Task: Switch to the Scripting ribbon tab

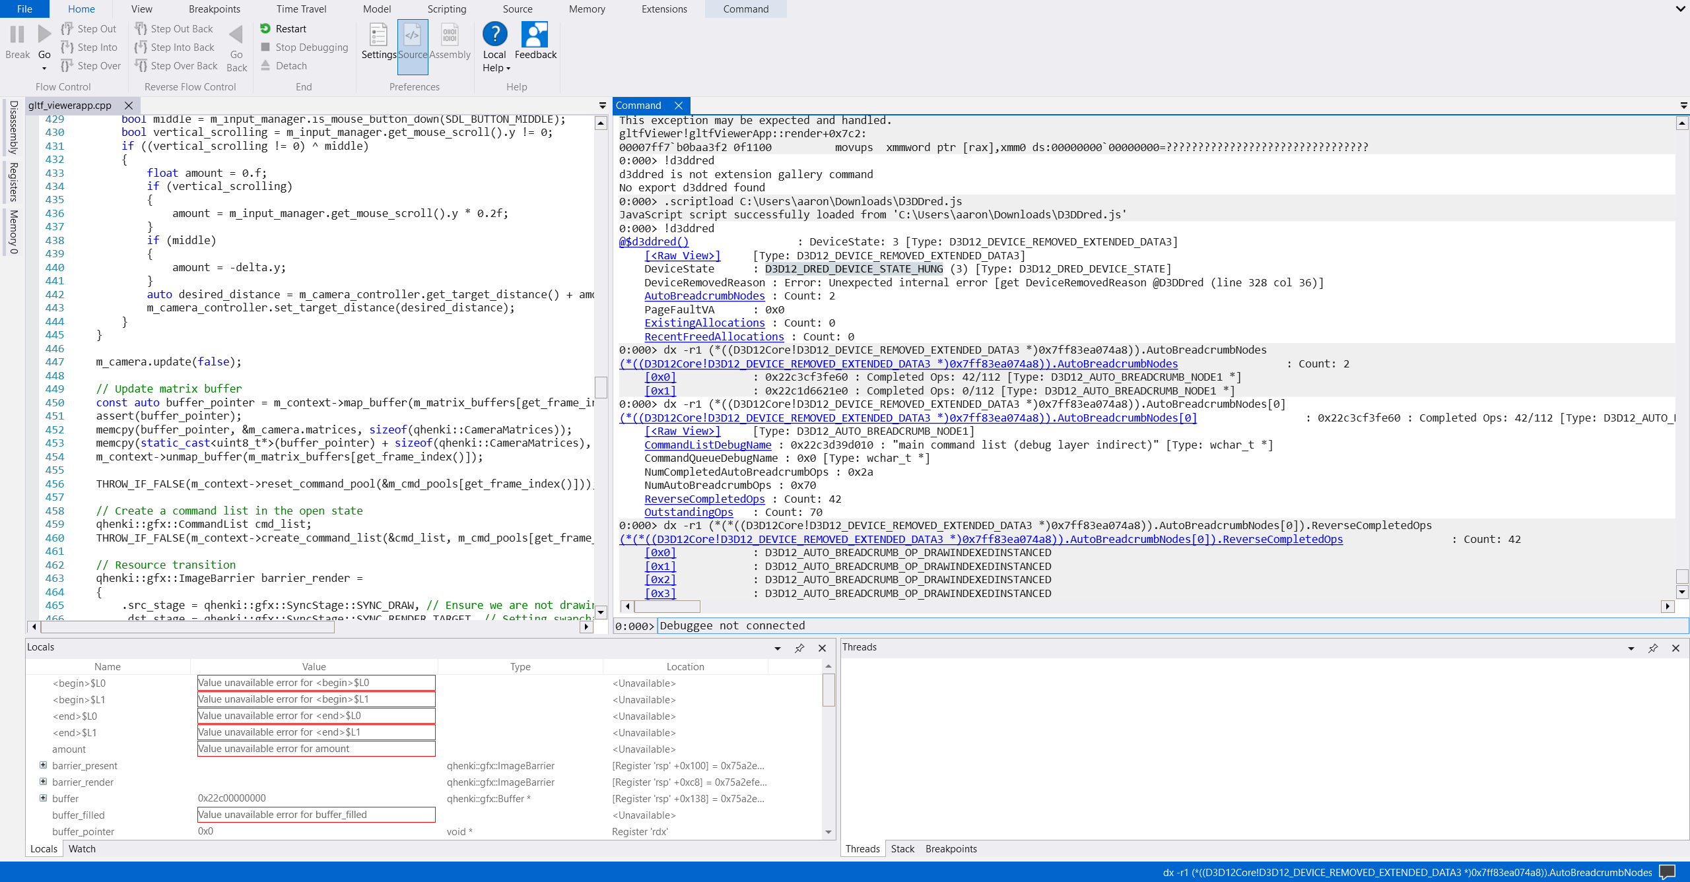Action: coord(447,9)
